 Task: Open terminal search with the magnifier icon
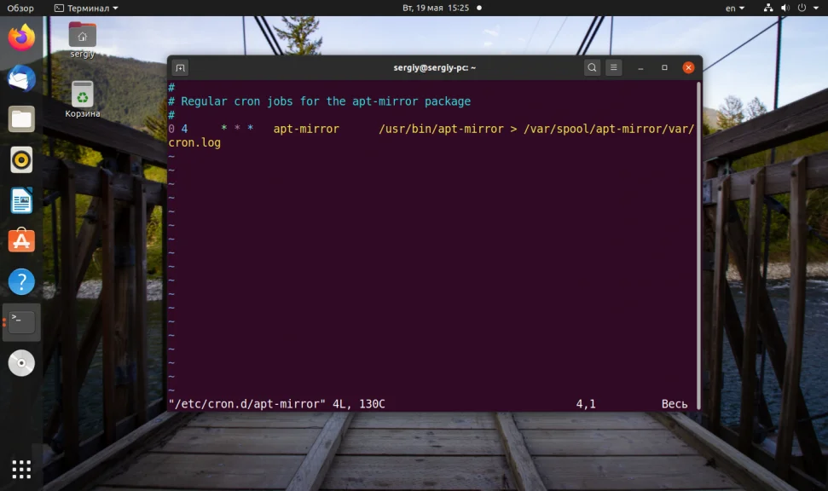tap(592, 67)
